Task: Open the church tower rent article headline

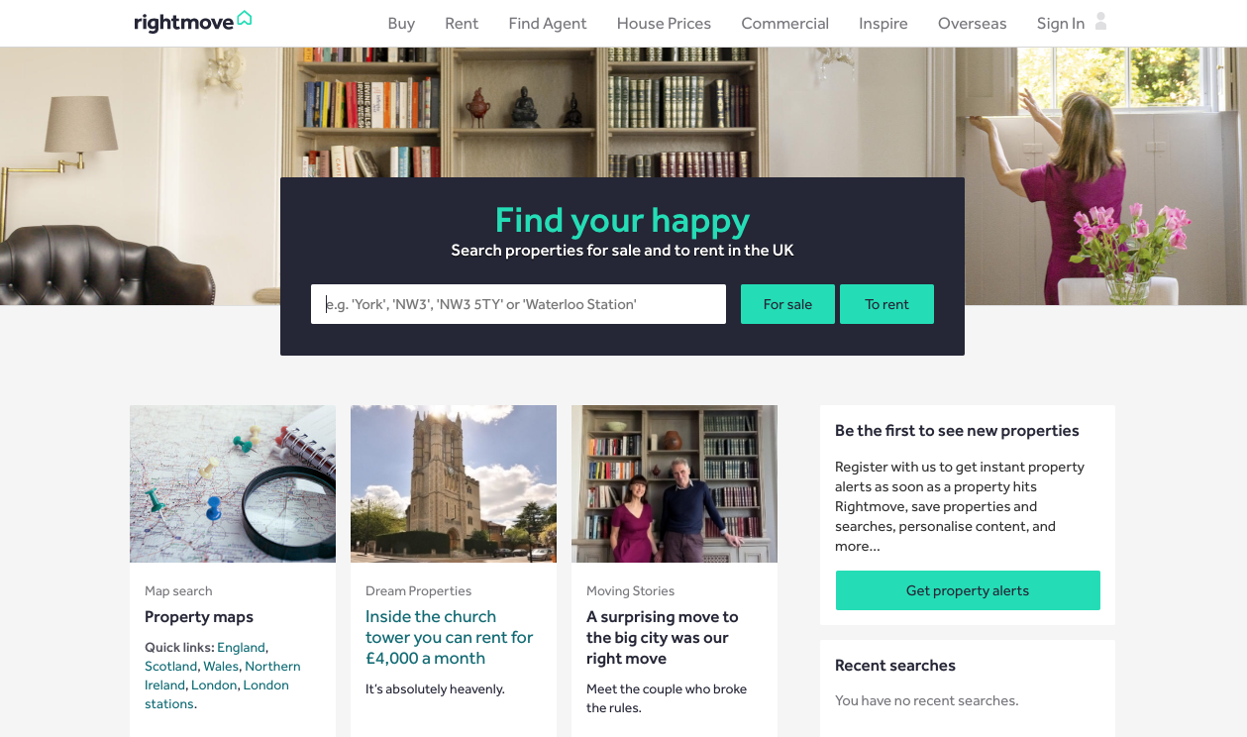Action: [x=450, y=637]
